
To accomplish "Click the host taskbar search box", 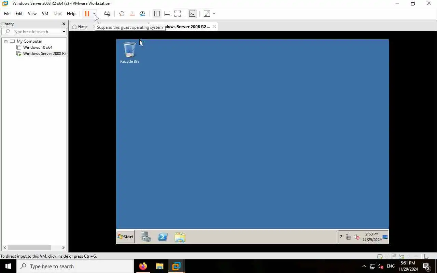I will 75,266.
